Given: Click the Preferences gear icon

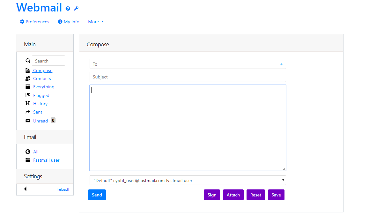Looking at the screenshot, I should 22,22.
